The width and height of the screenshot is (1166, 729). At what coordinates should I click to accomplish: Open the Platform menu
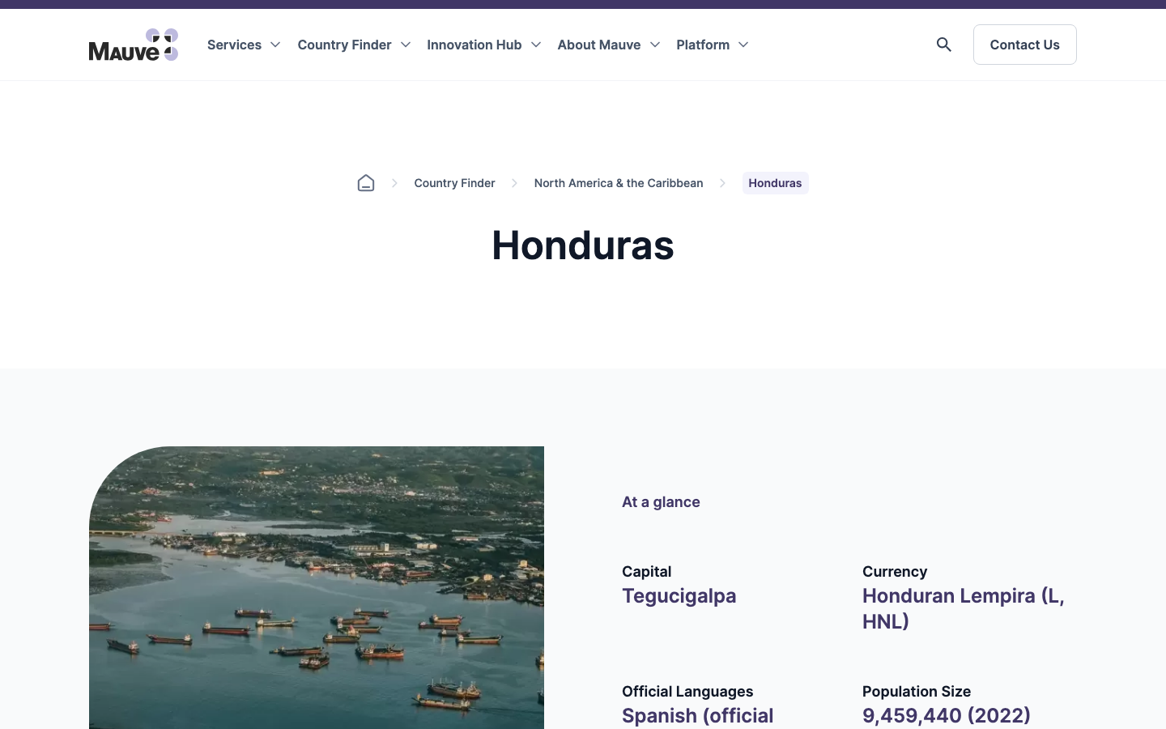click(x=703, y=45)
